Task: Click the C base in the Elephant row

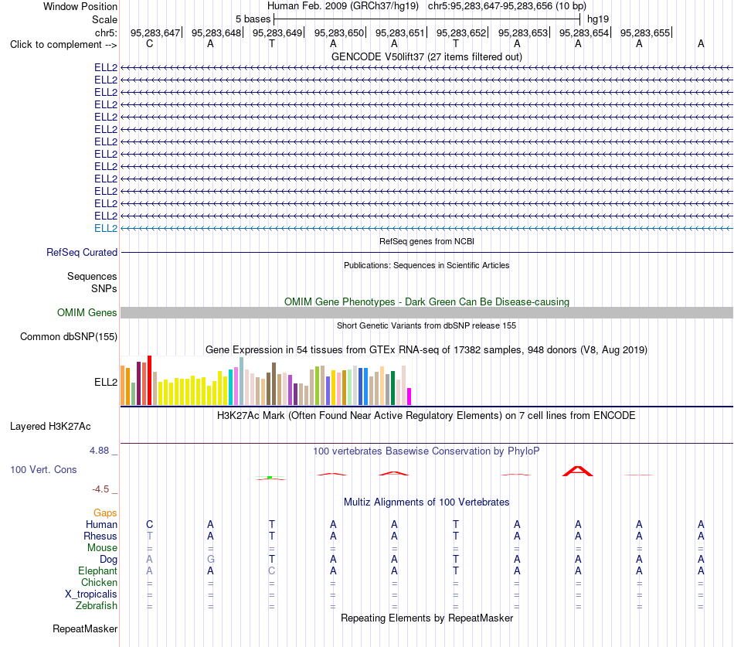Action: pyautogui.click(x=271, y=570)
